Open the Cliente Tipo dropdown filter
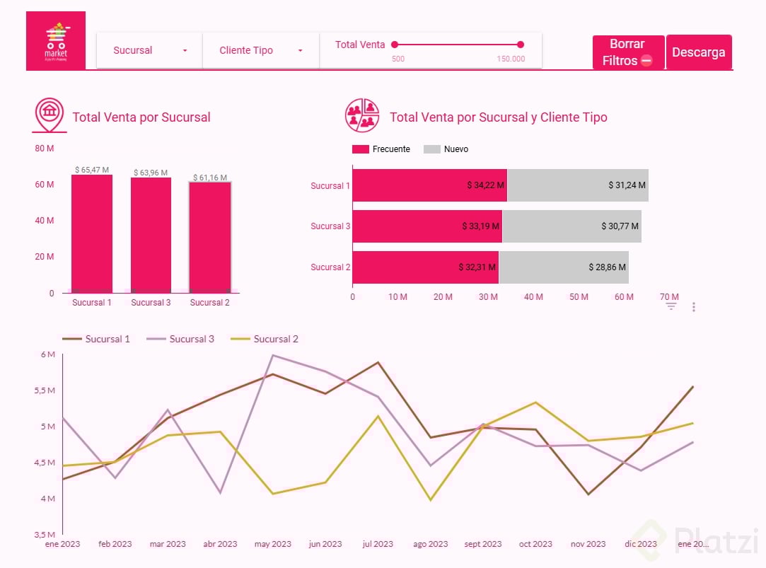The width and height of the screenshot is (766, 568). (261, 50)
